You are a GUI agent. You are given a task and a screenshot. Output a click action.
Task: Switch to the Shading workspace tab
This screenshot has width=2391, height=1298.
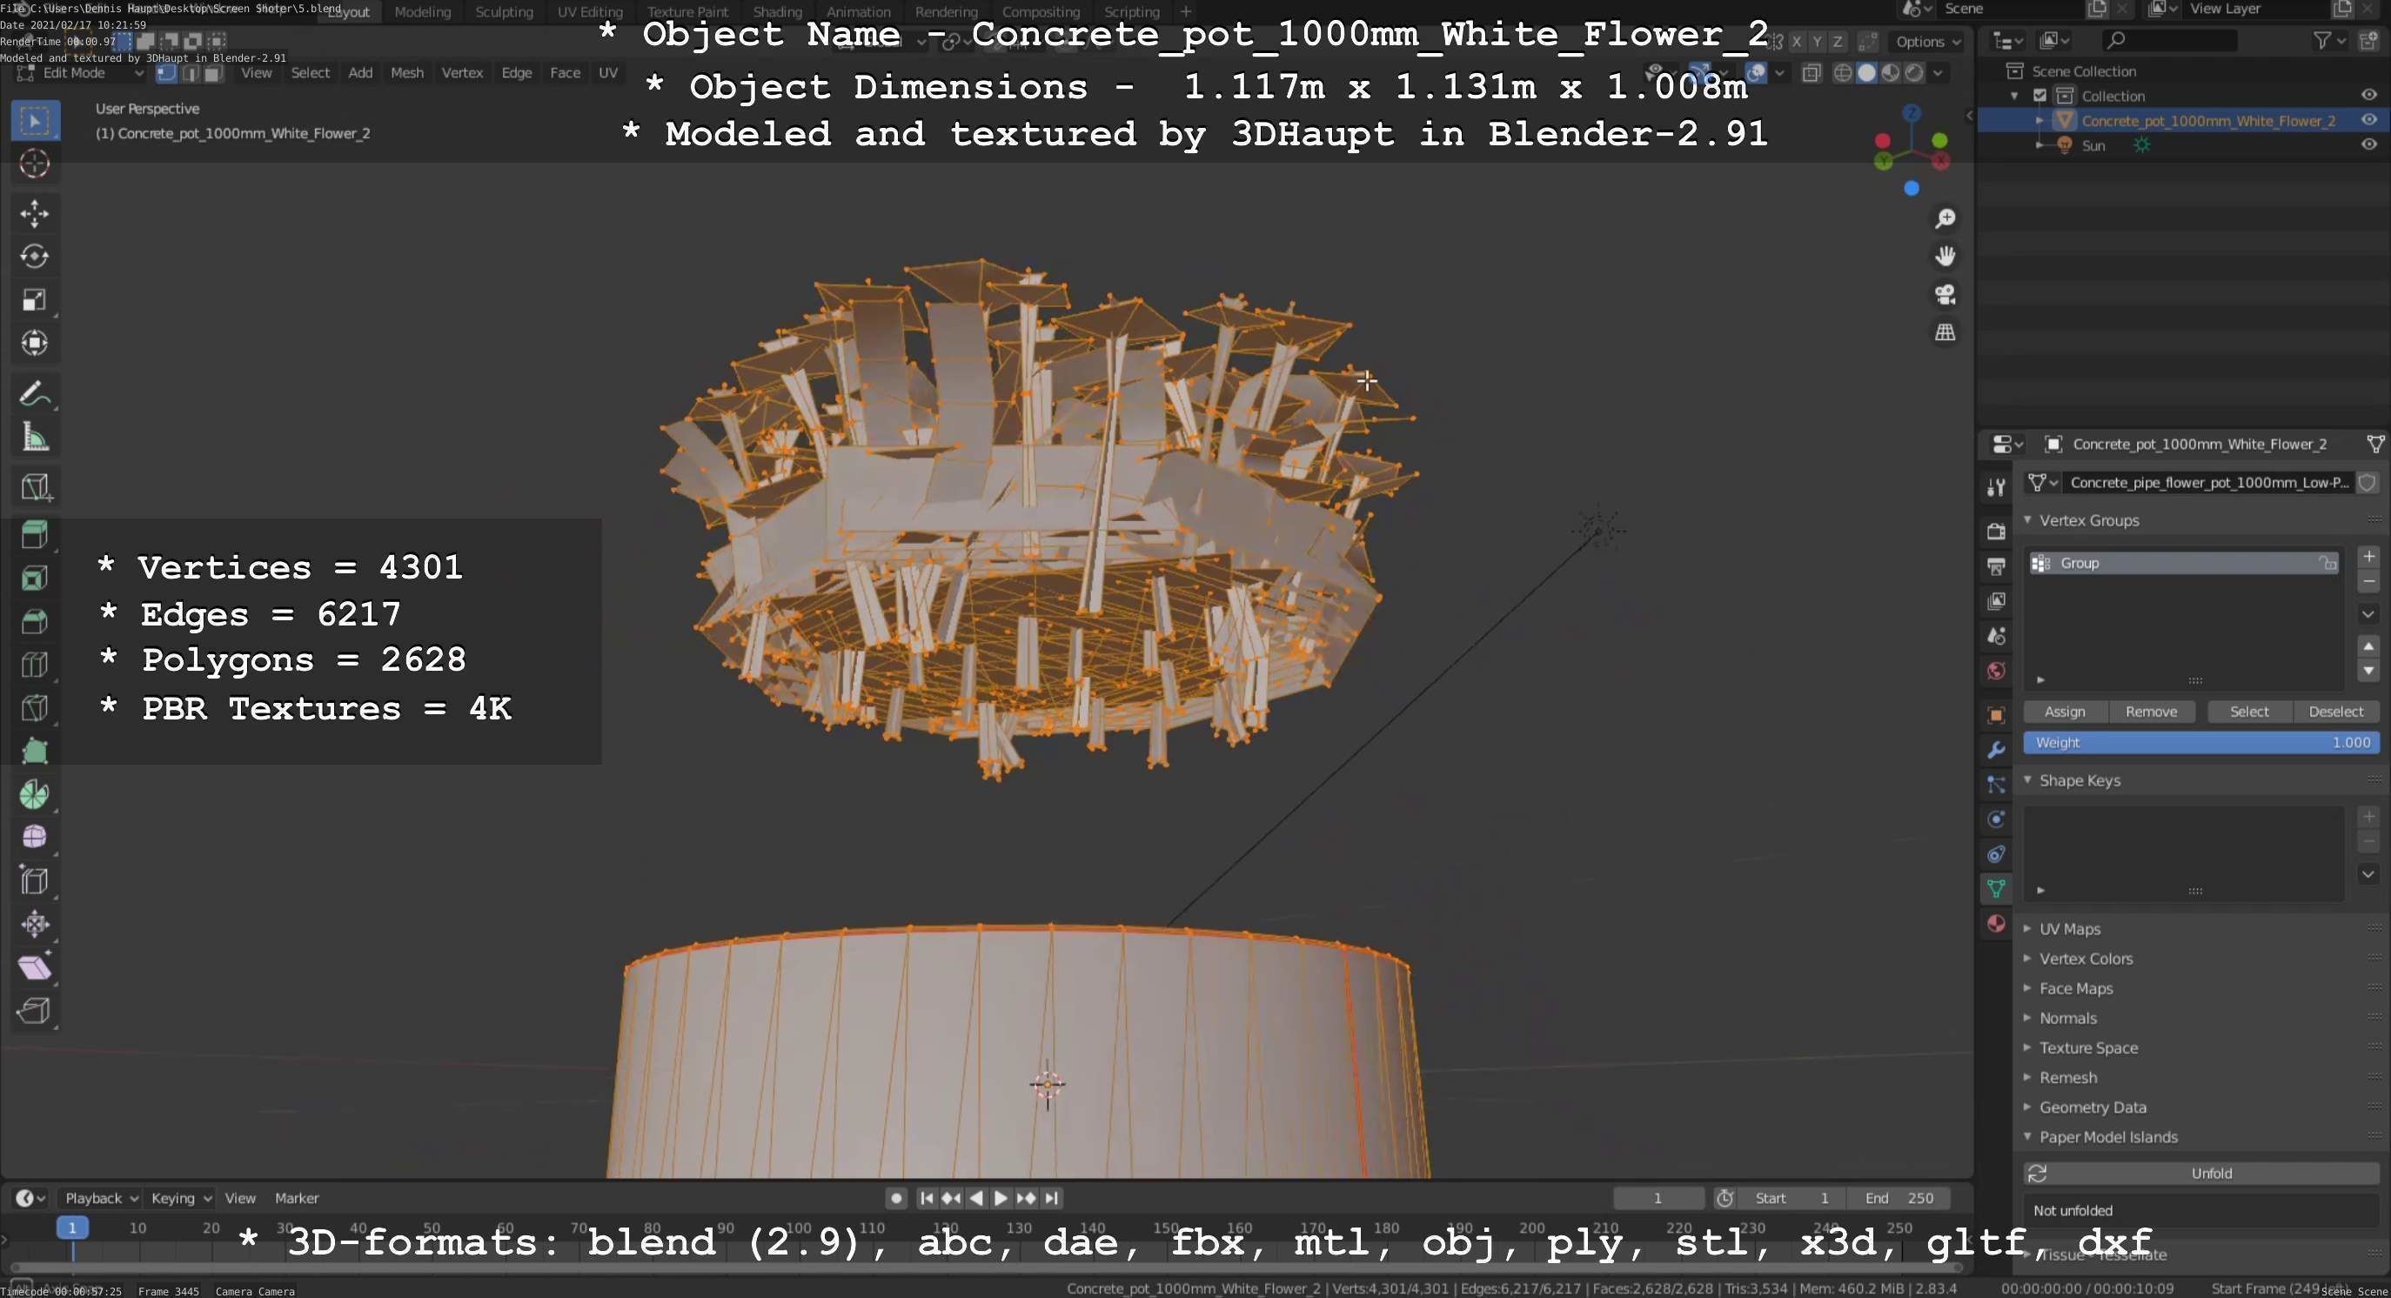pyautogui.click(x=777, y=12)
